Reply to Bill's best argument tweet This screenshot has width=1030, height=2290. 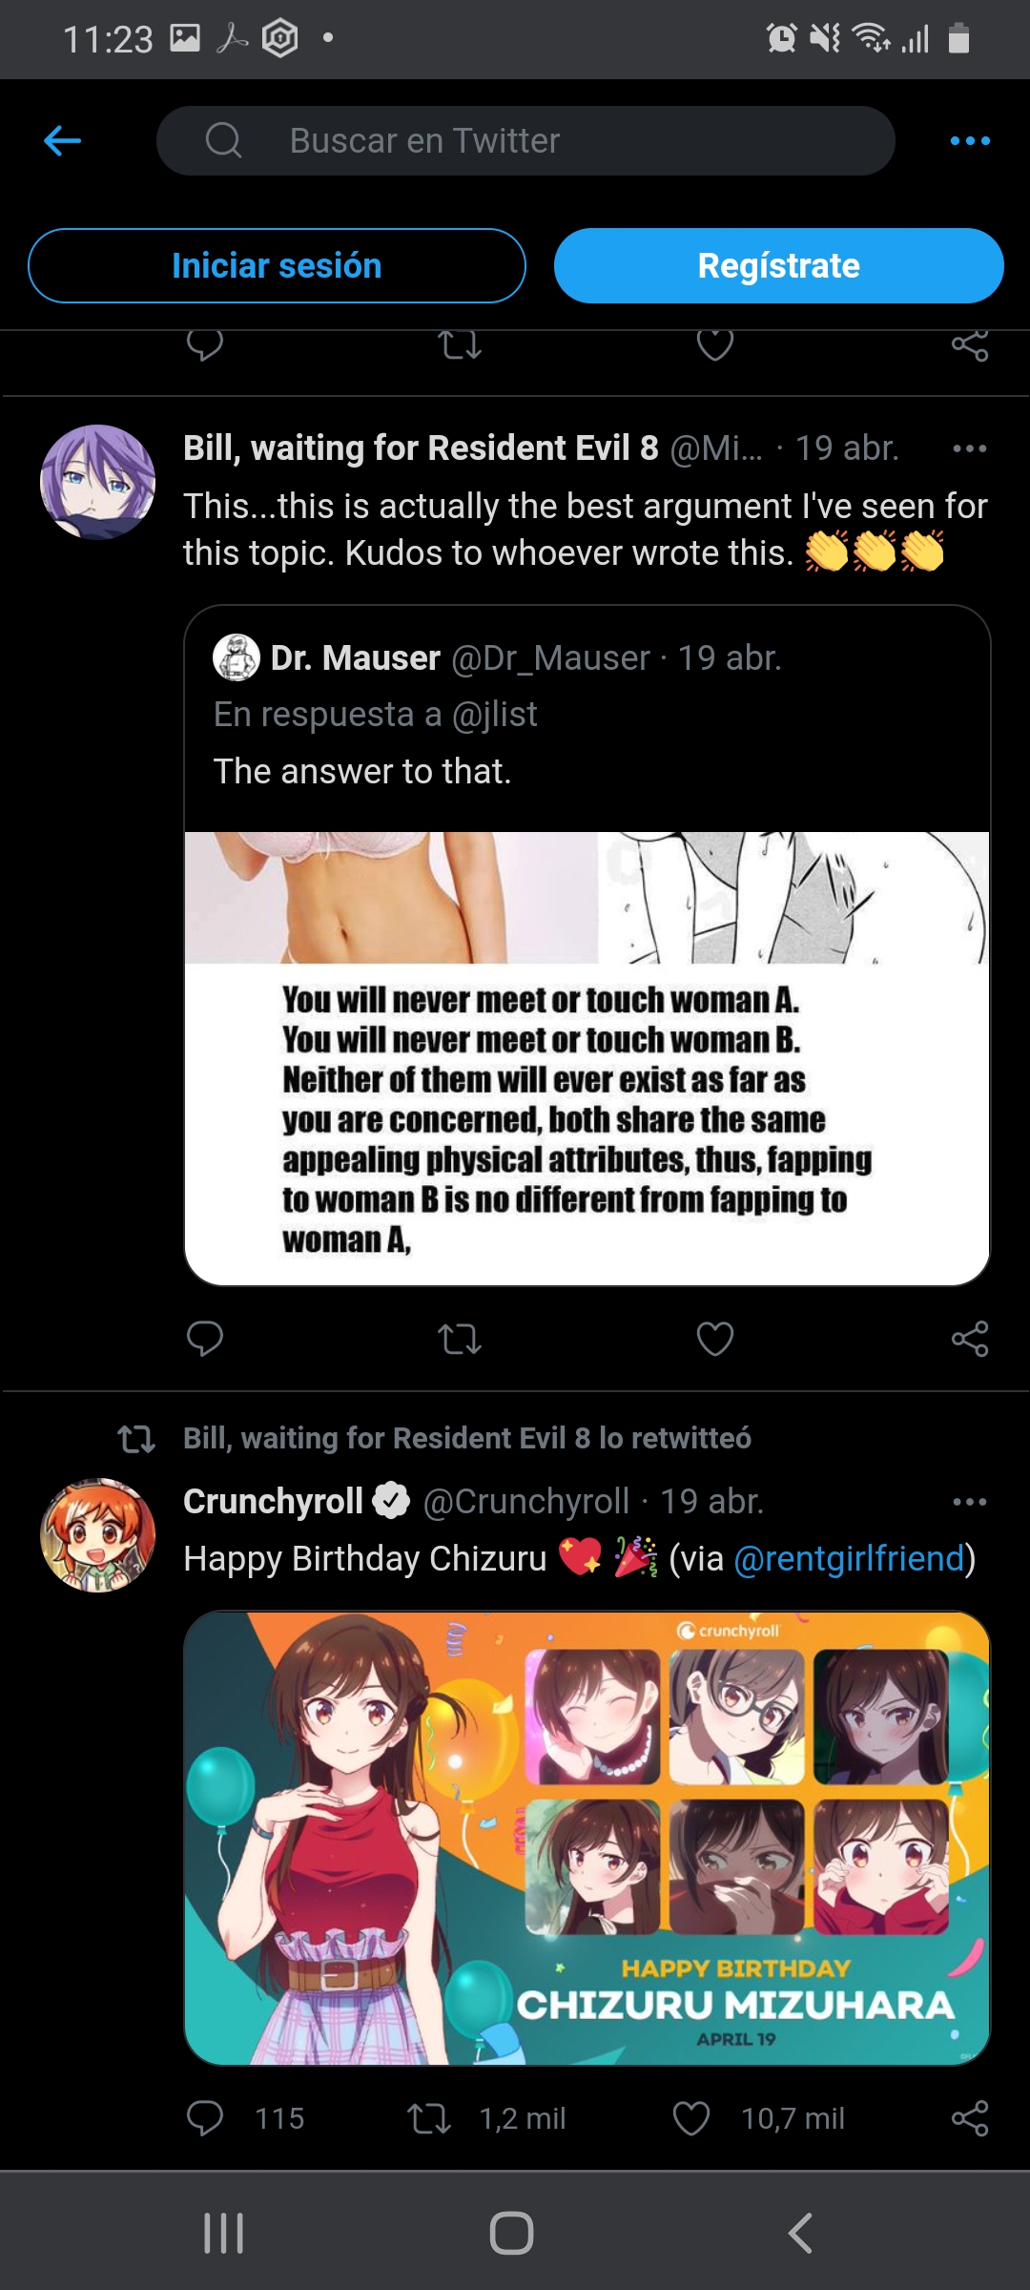(x=205, y=1339)
